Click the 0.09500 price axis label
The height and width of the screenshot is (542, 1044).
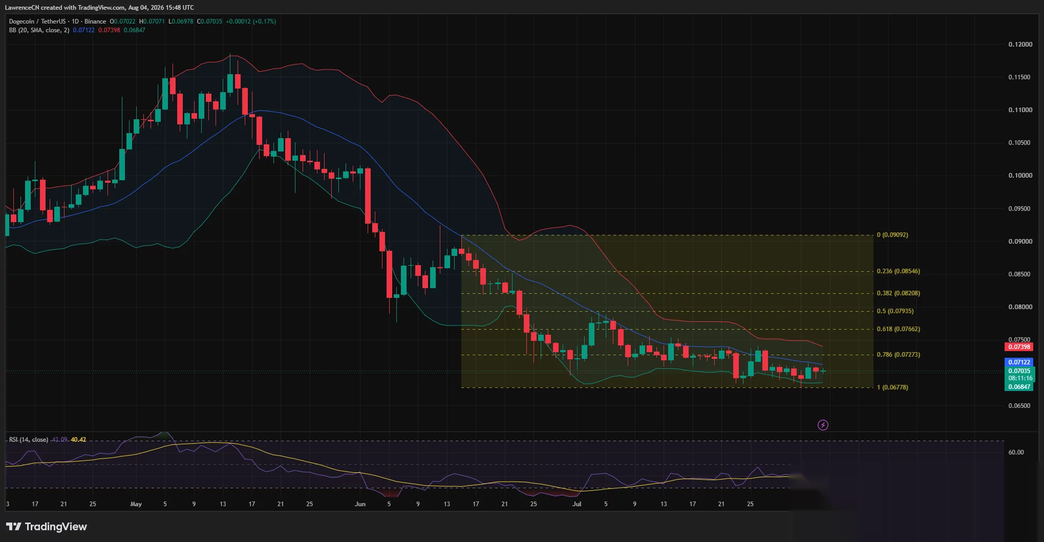[x=1020, y=209]
